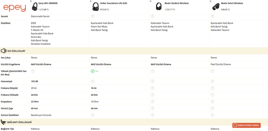Image resolution: width=268 pixels, height=131 pixels.
Task: Remove Anker Soundcore Life Q30 from comparison
Action: click(x=91, y=1)
